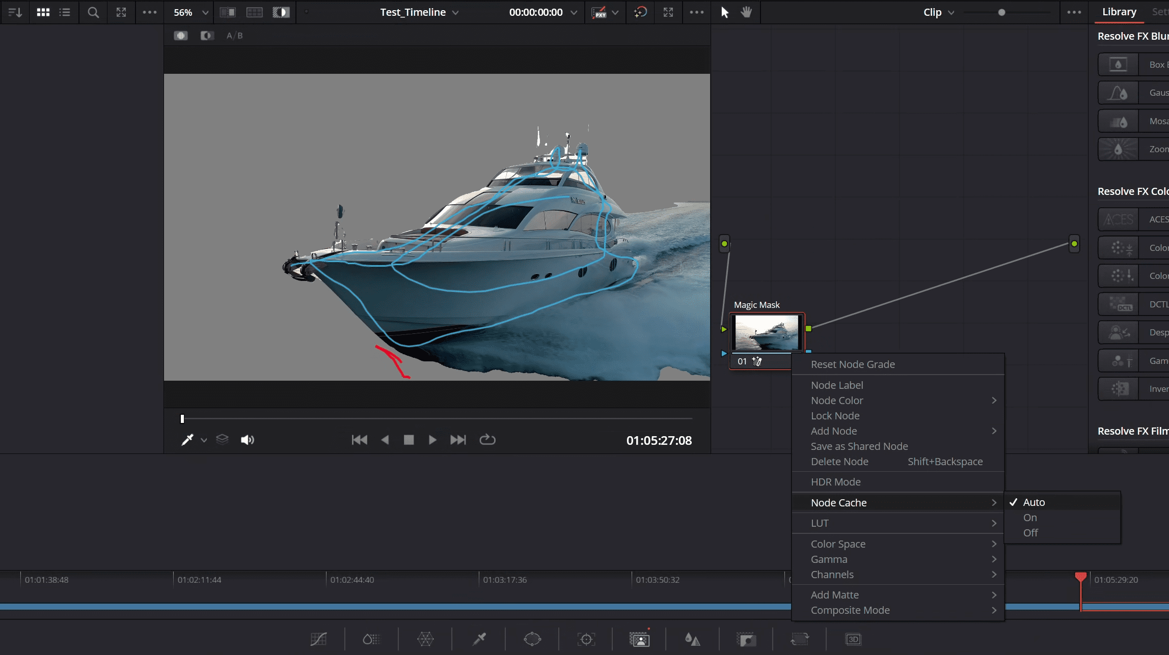Turn Node Cache Off
The width and height of the screenshot is (1169, 655).
(1030, 533)
